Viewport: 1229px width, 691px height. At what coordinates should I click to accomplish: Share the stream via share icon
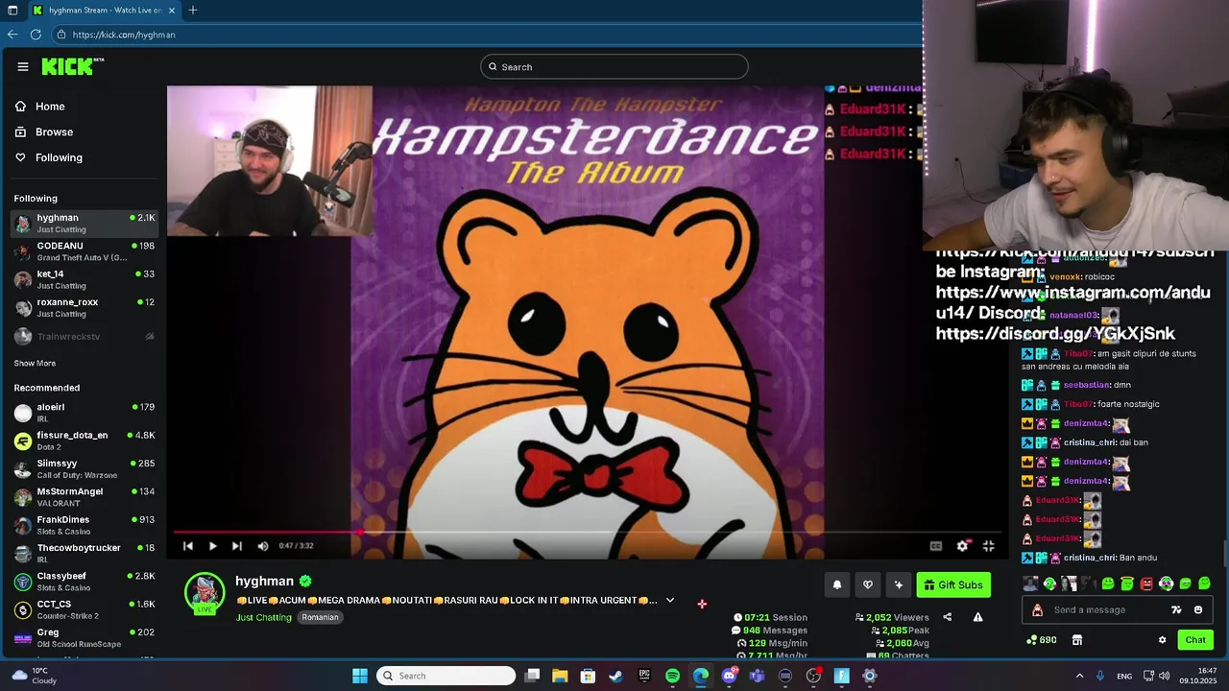pos(947,617)
